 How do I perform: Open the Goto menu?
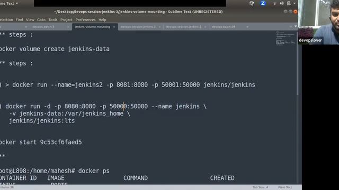pyautogui.click(x=41, y=20)
